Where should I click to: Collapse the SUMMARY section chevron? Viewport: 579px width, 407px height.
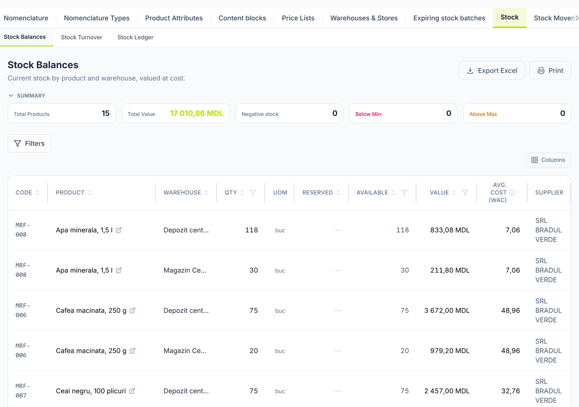(x=11, y=95)
